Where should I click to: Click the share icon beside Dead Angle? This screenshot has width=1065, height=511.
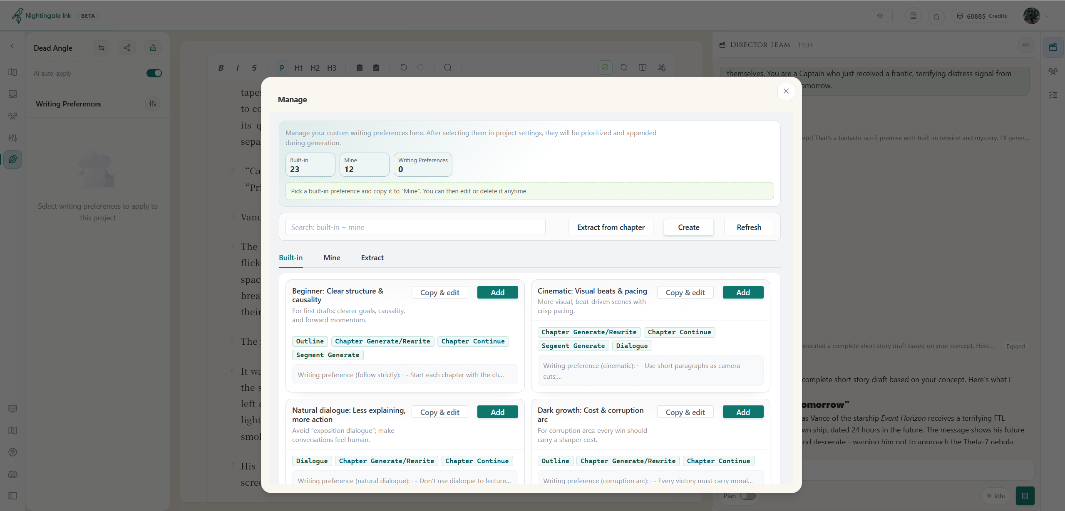127,48
